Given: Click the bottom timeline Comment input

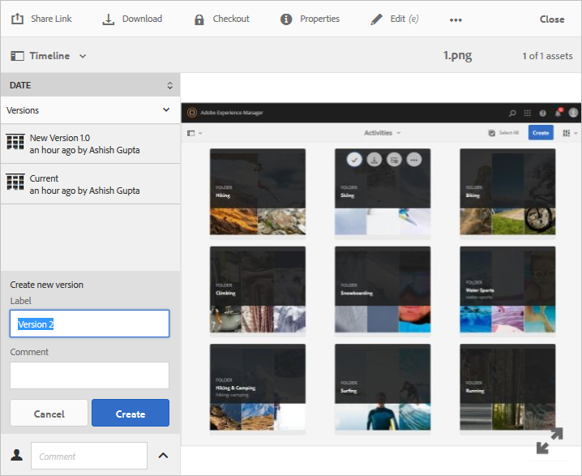Looking at the screenshot, I should [89, 456].
